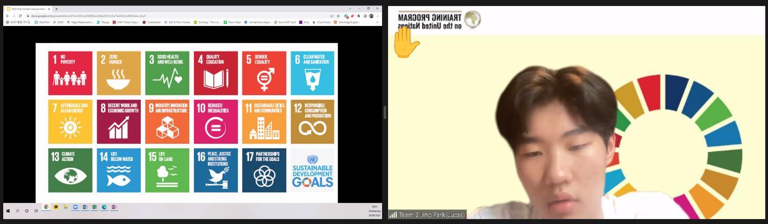Open the Chrome profile avatar
The image size is (768, 224).
371,16
